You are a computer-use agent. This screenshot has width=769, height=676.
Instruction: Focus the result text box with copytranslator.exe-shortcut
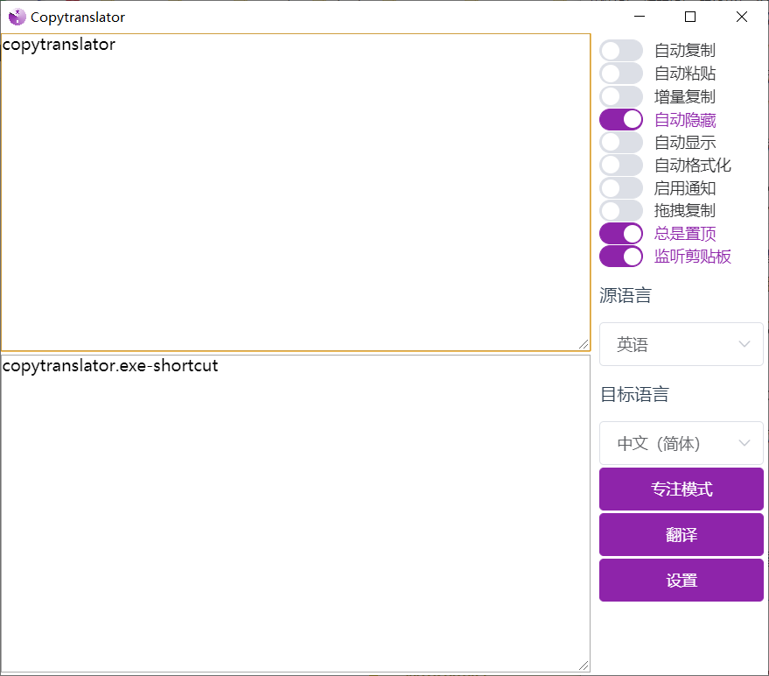[x=296, y=513]
